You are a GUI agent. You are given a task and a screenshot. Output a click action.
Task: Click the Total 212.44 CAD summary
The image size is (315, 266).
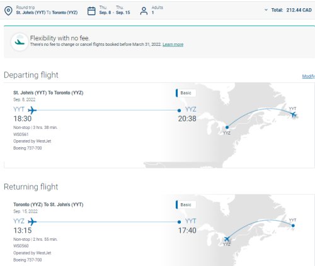[x=292, y=10]
